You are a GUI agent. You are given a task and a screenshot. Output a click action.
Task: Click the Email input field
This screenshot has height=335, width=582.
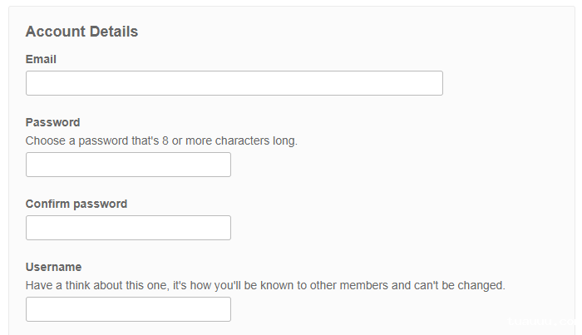[x=234, y=83]
